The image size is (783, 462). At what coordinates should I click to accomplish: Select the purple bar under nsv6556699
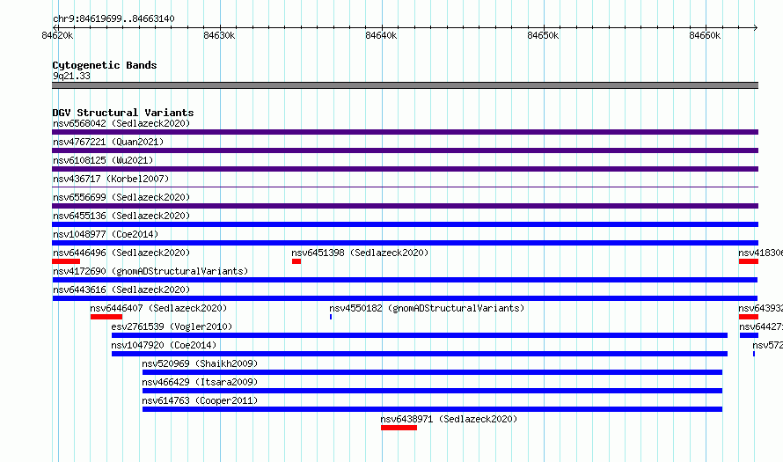click(x=405, y=206)
